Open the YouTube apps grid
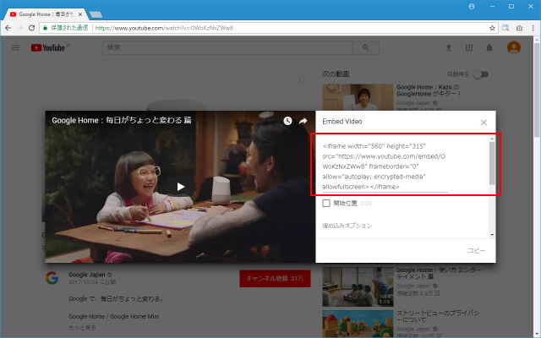The width and height of the screenshot is (541, 338). click(469, 47)
